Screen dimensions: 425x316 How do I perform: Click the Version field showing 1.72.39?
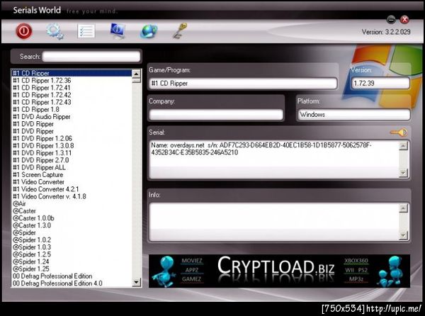coord(380,83)
